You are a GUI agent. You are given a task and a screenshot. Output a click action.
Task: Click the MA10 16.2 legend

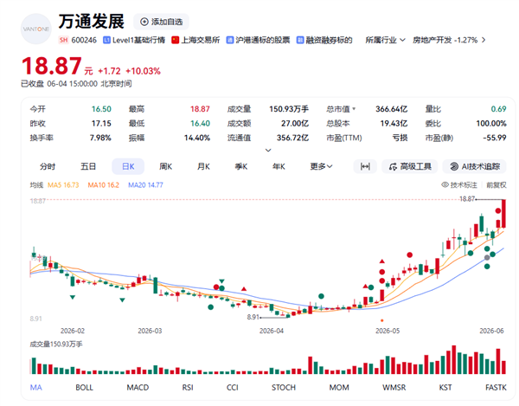103,184
